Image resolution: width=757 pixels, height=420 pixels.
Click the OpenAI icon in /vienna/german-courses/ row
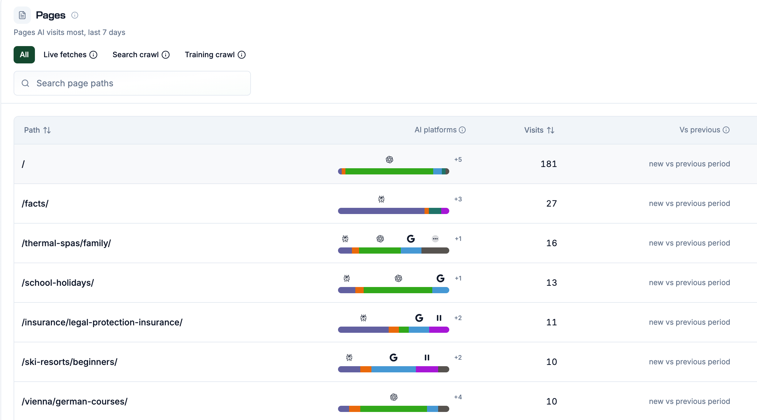(x=394, y=397)
